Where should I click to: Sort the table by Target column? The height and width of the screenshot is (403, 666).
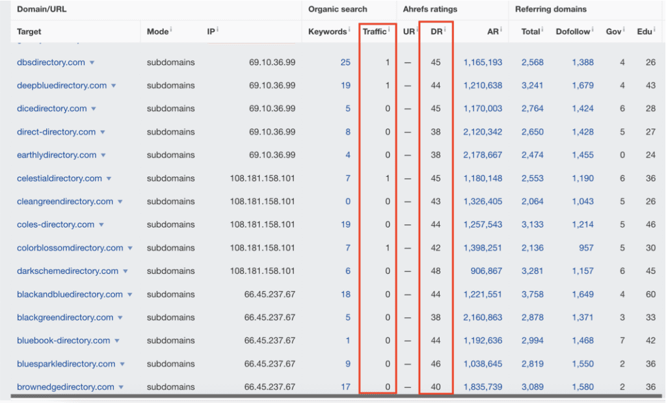(x=29, y=32)
